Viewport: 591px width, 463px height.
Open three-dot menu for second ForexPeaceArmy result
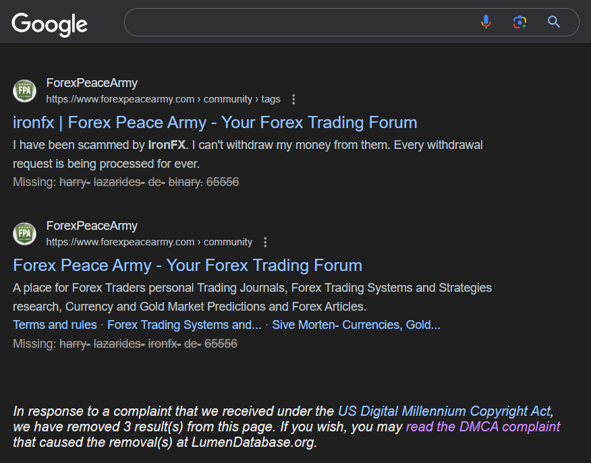pyautogui.click(x=265, y=242)
